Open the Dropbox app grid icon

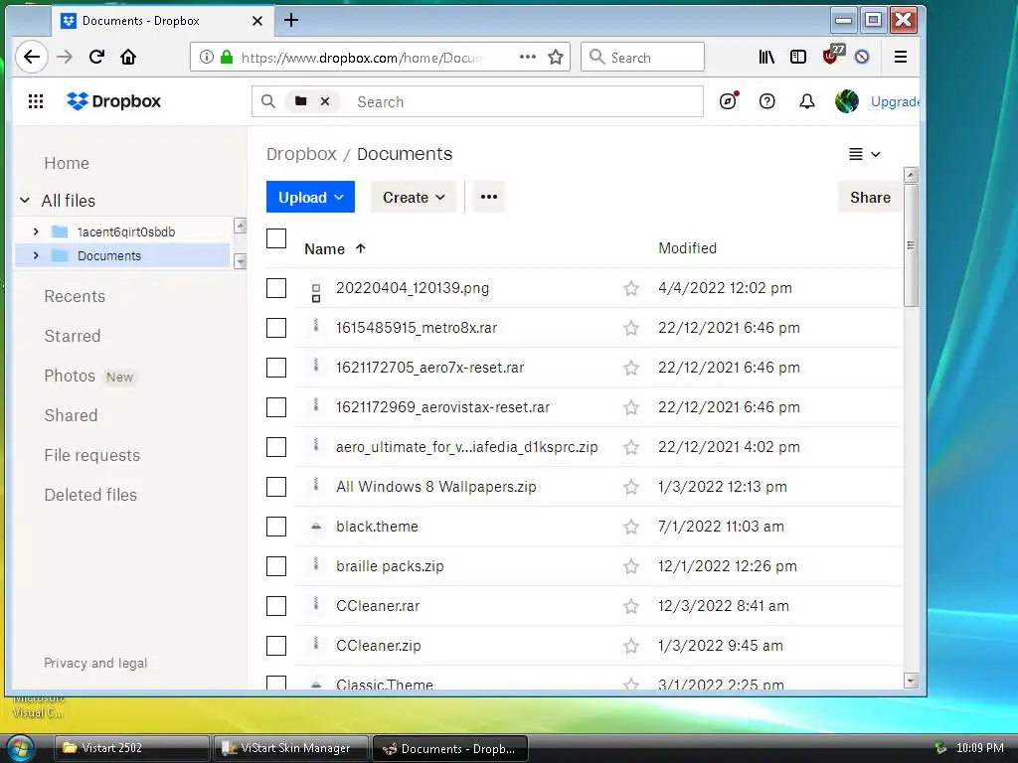36,101
